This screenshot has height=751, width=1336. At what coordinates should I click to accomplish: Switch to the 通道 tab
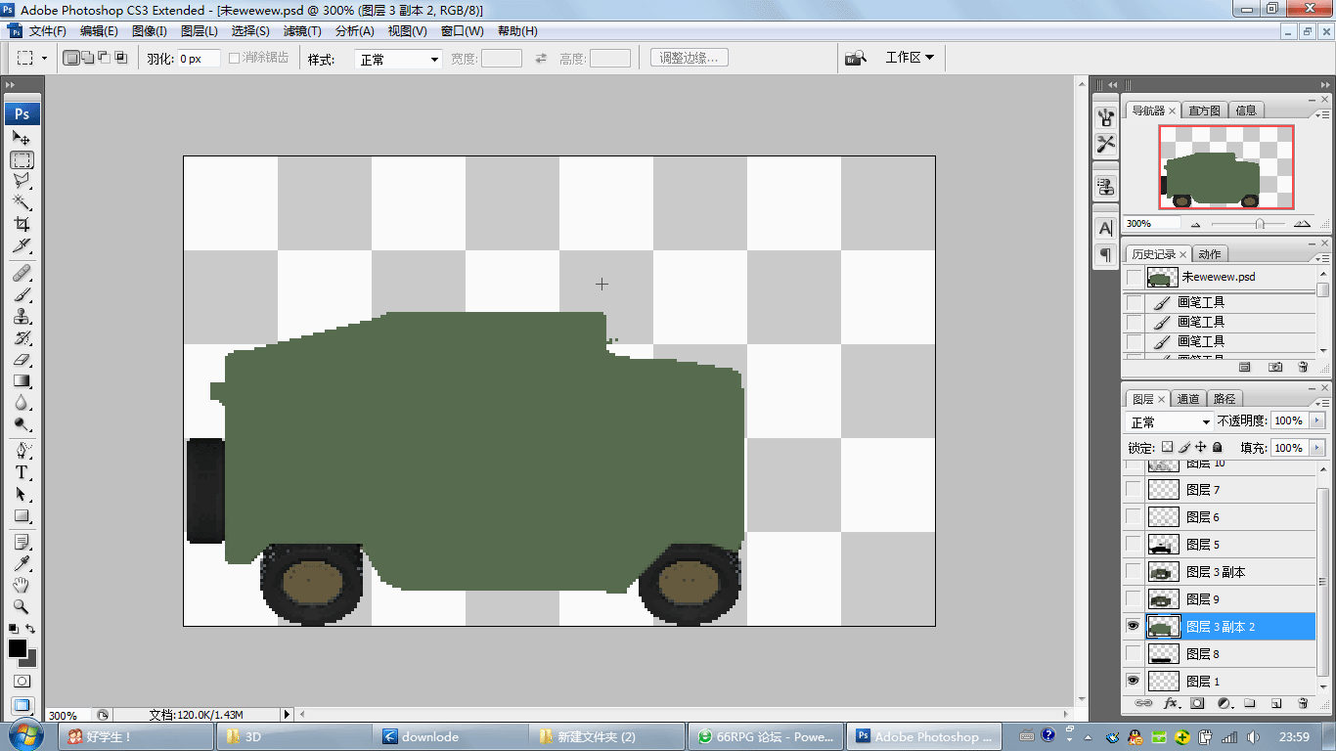tap(1188, 399)
